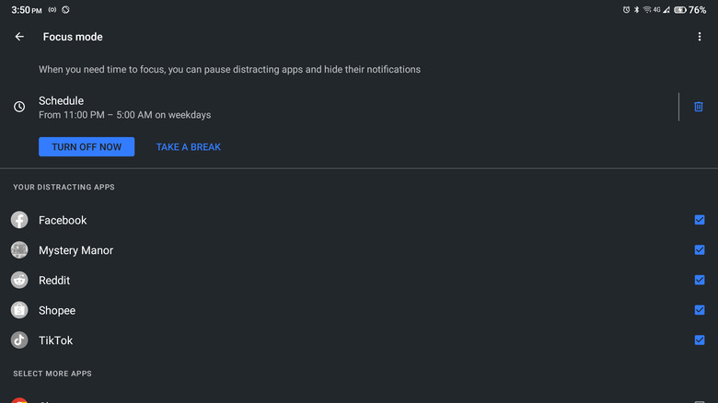This screenshot has width=718, height=403.
Task: Uncheck the Facebook checkbox
Action: click(700, 220)
